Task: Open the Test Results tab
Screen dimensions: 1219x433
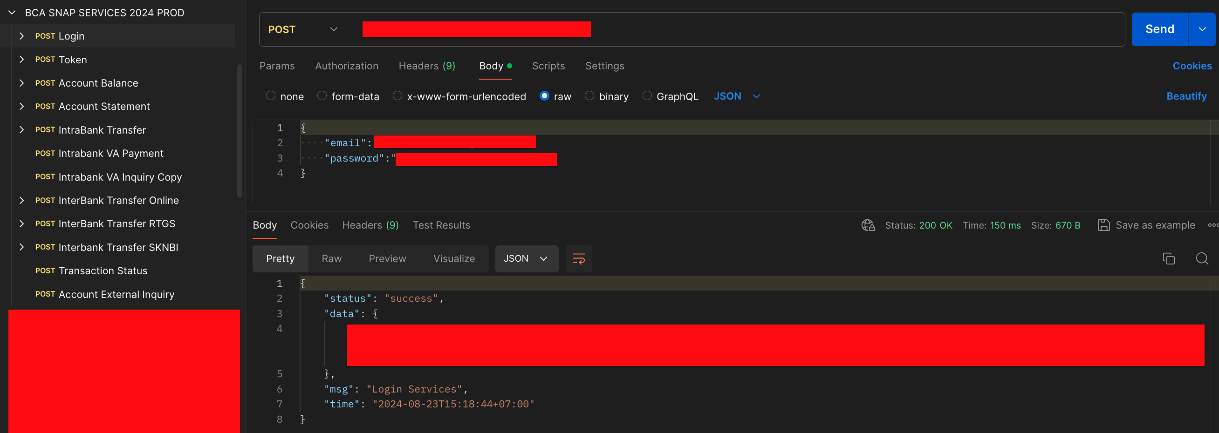Action: tap(441, 225)
